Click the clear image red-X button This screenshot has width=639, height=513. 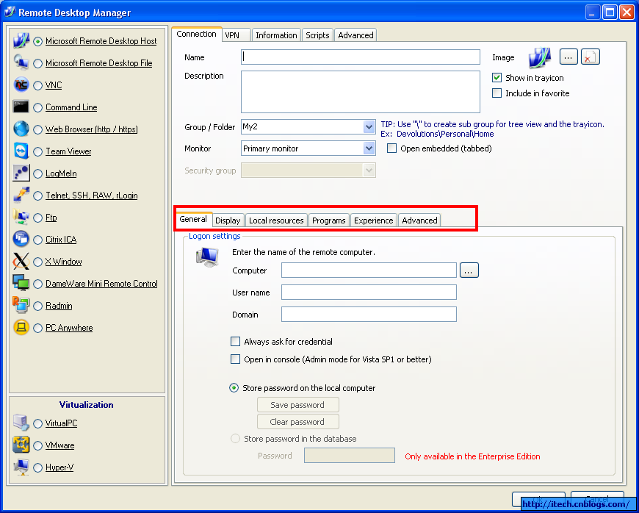590,57
